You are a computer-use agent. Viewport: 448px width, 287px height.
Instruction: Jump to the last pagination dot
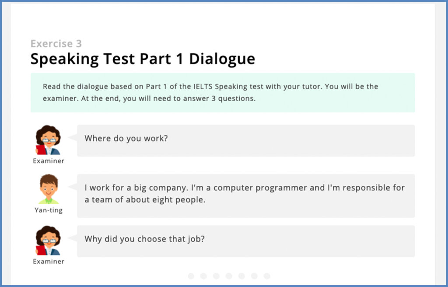(x=267, y=276)
